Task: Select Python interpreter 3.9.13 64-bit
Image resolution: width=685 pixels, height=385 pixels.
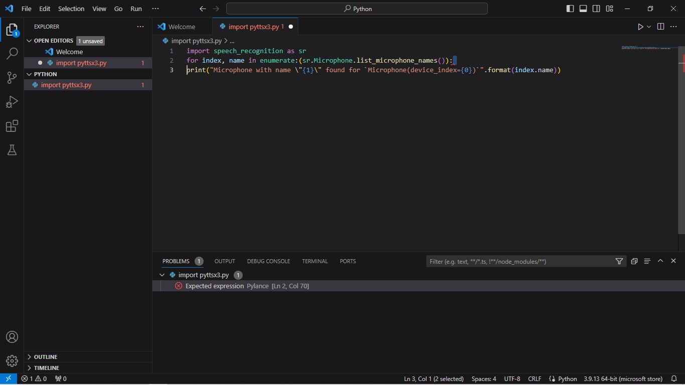Action: click(x=623, y=379)
